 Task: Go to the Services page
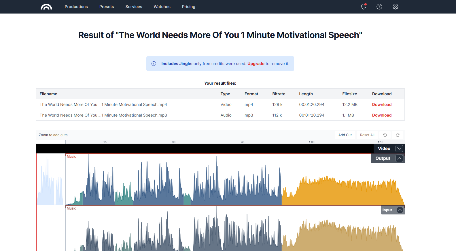[134, 7]
